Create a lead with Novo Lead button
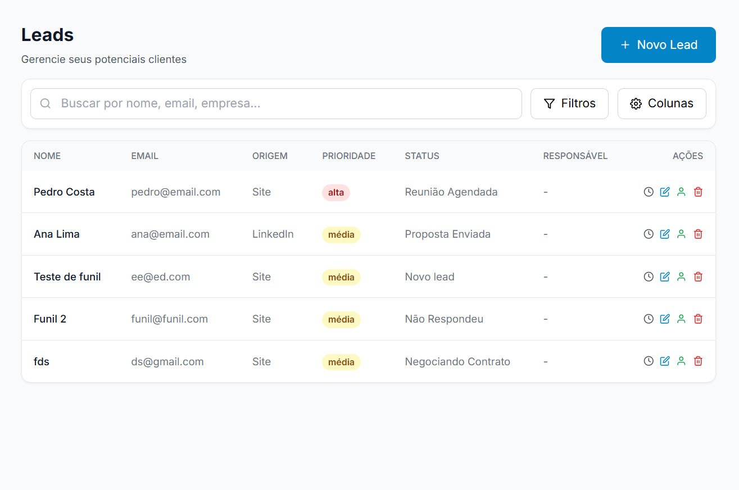The image size is (739, 490). (658, 45)
